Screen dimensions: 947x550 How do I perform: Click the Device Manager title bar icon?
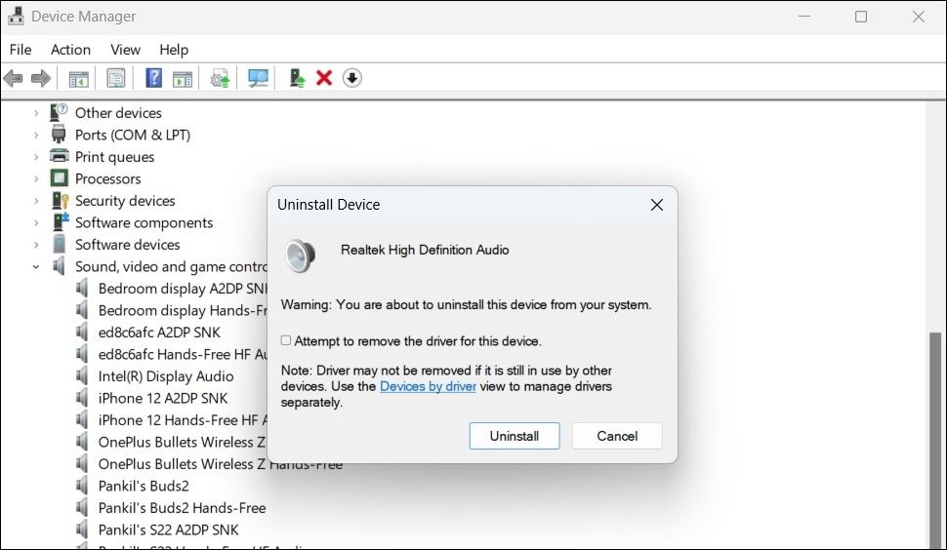[16, 17]
